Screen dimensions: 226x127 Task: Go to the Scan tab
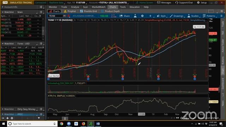point(85,7)
